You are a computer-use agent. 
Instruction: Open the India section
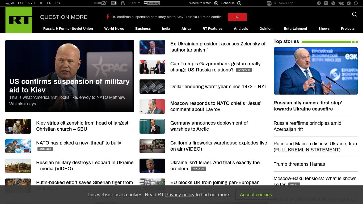tap(166, 28)
